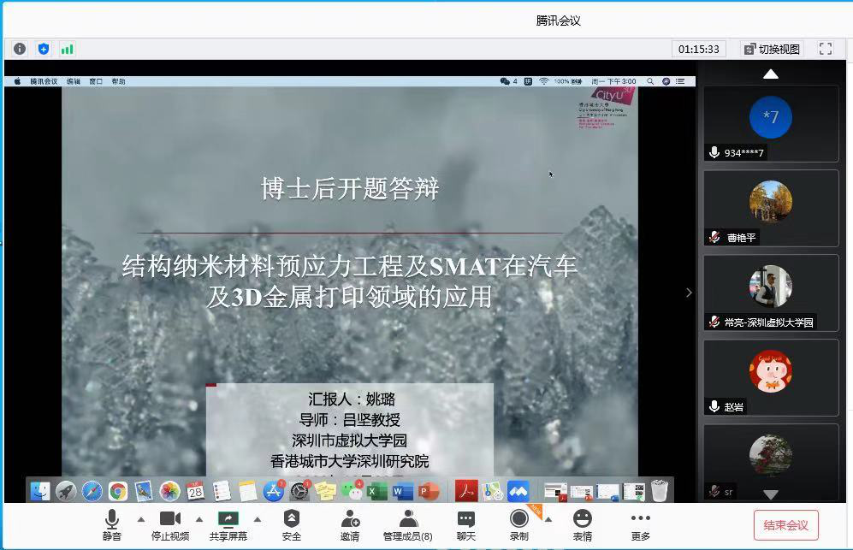Expand video options arrow beside 停止视频

tap(199, 519)
